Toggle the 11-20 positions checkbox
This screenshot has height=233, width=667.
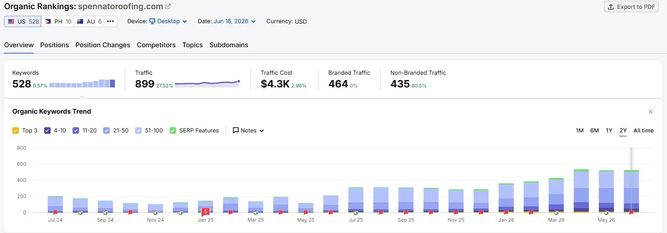tap(76, 130)
